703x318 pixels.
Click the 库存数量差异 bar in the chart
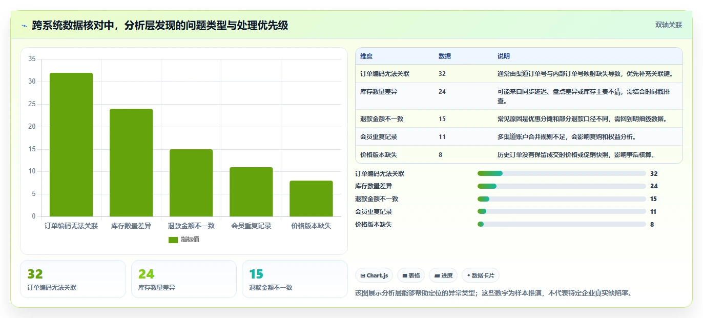tap(131, 163)
